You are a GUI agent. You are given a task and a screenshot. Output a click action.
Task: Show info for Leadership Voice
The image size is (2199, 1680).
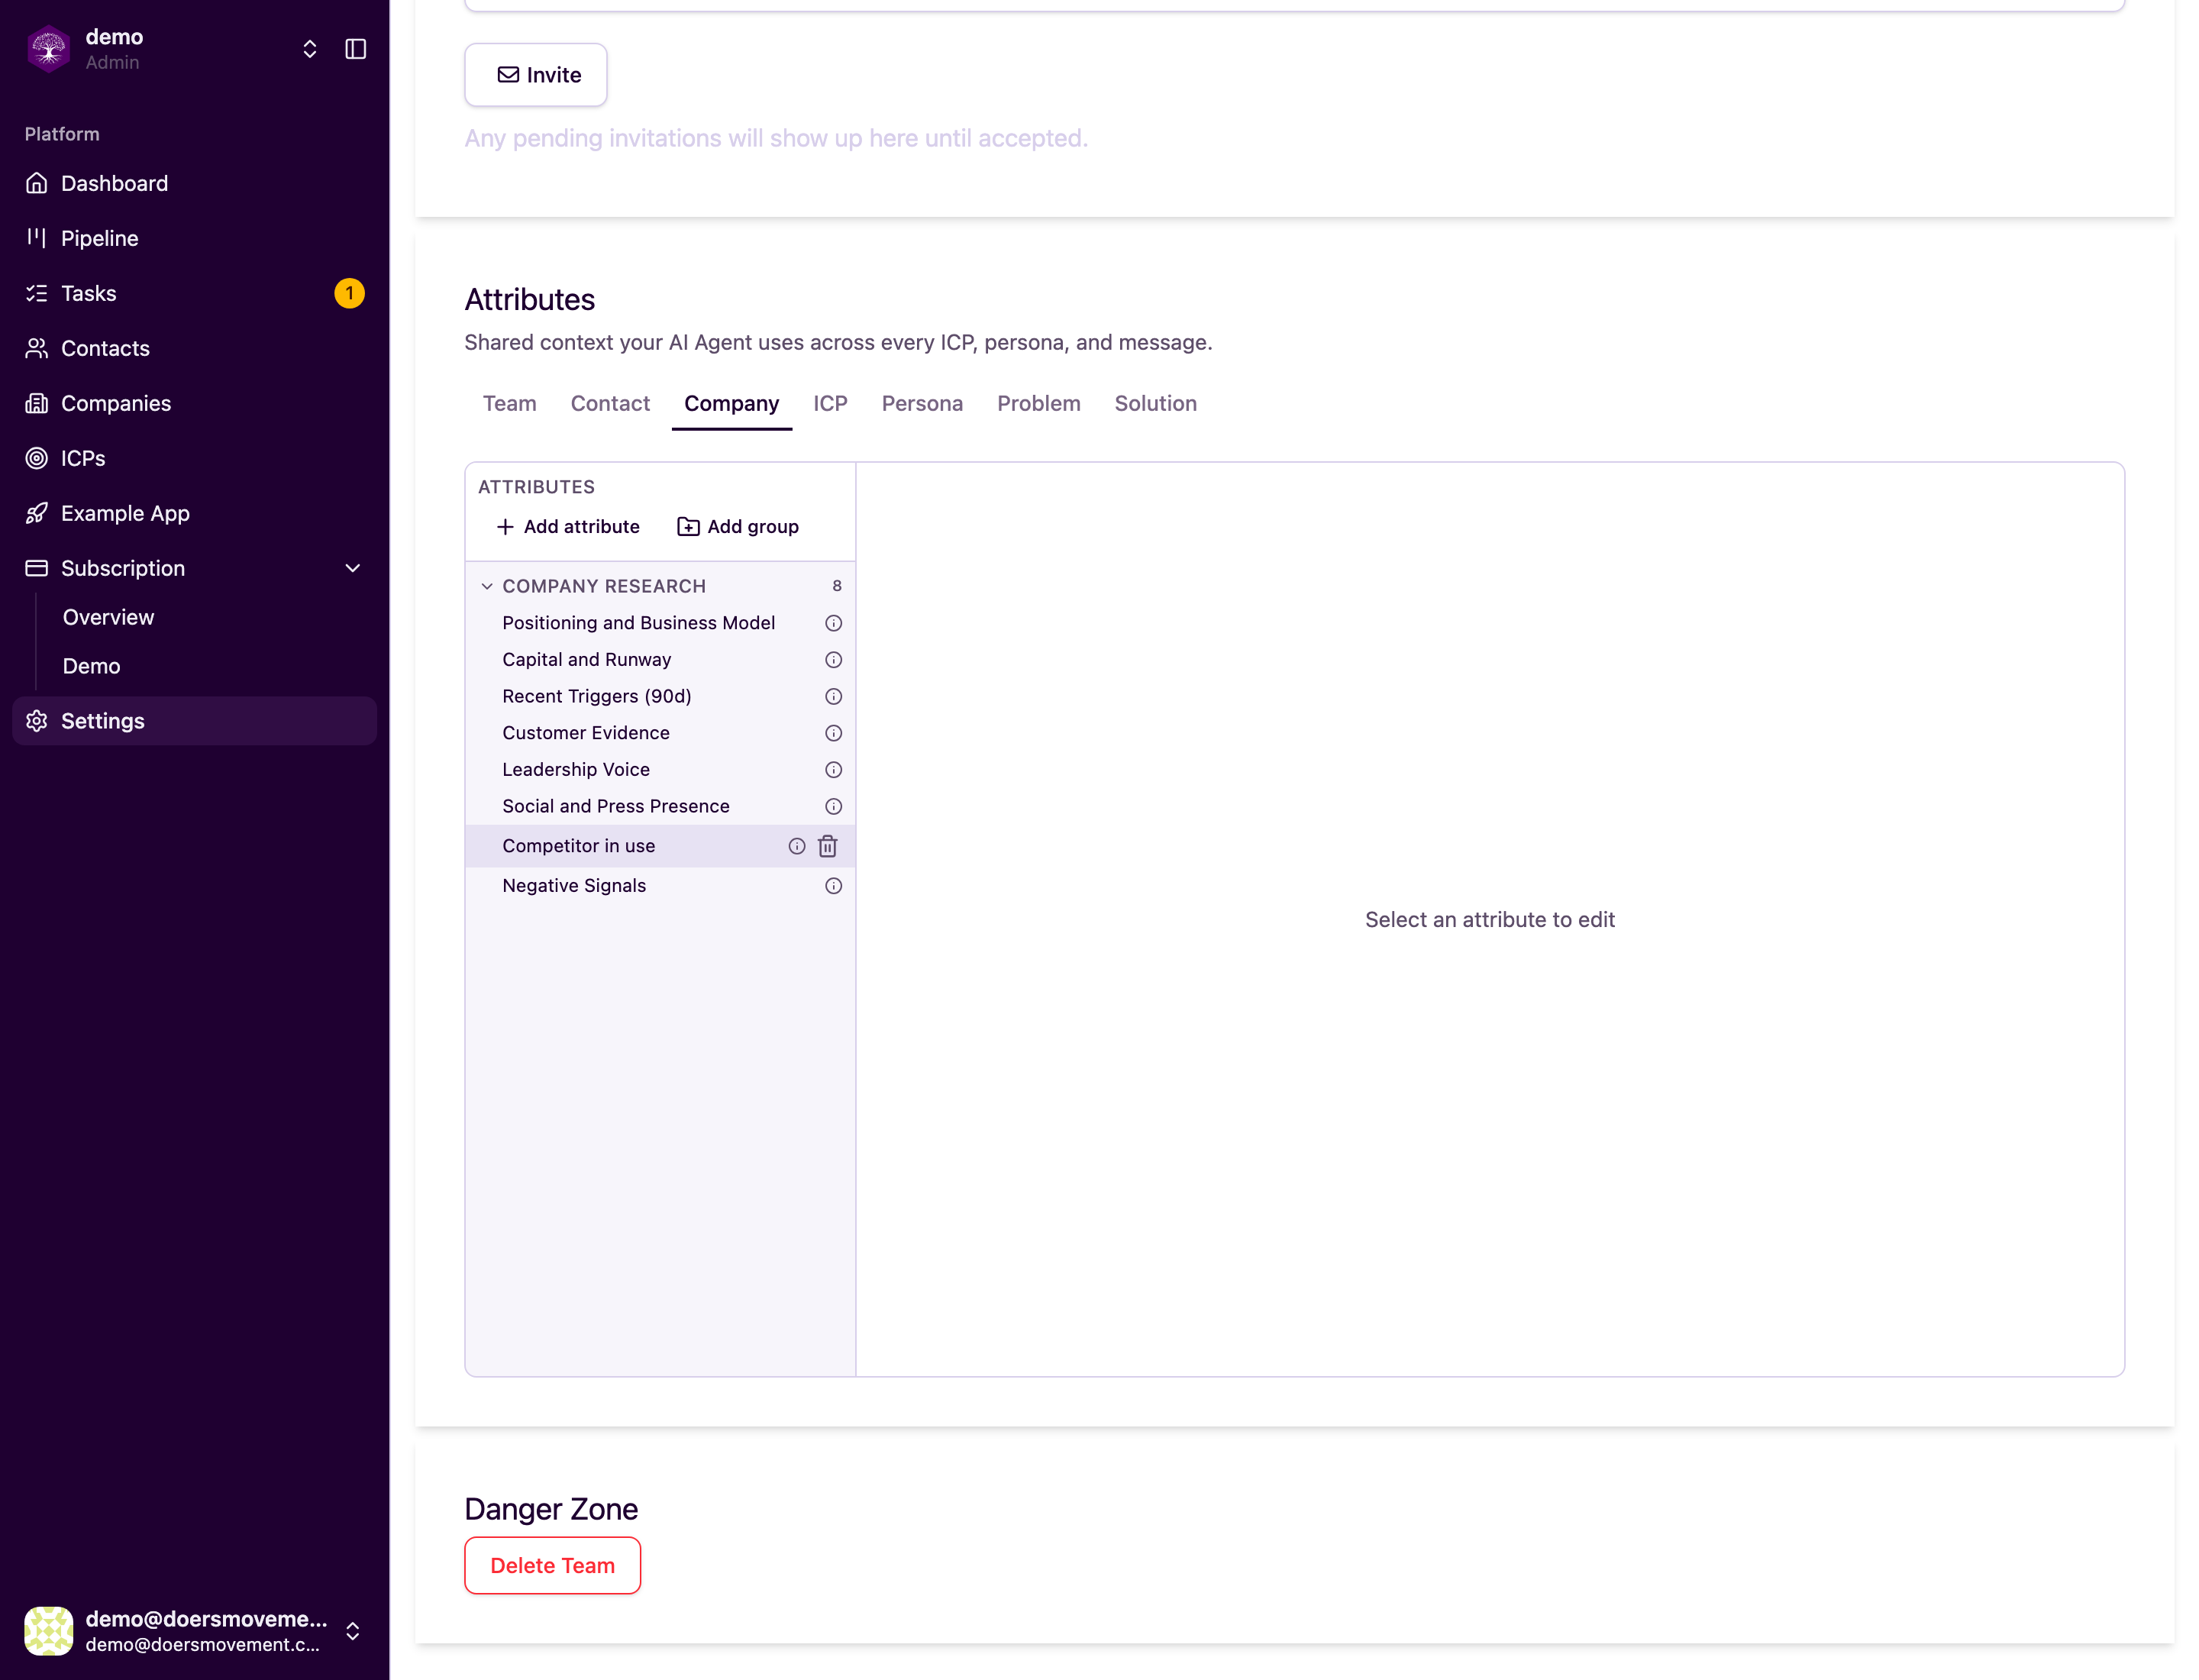833,770
